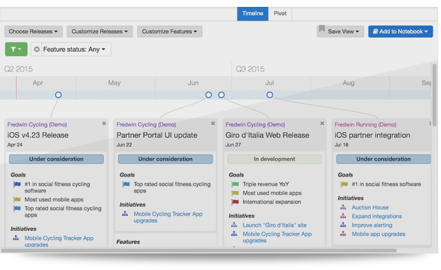Click Under consideration status on Partner Portal UI update
441x270 pixels.
pyautogui.click(x=165, y=159)
